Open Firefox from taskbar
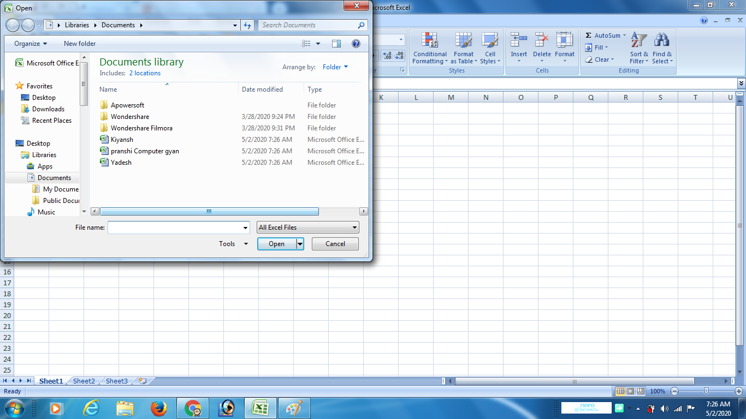Image resolution: width=746 pixels, height=419 pixels. coord(158,408)
